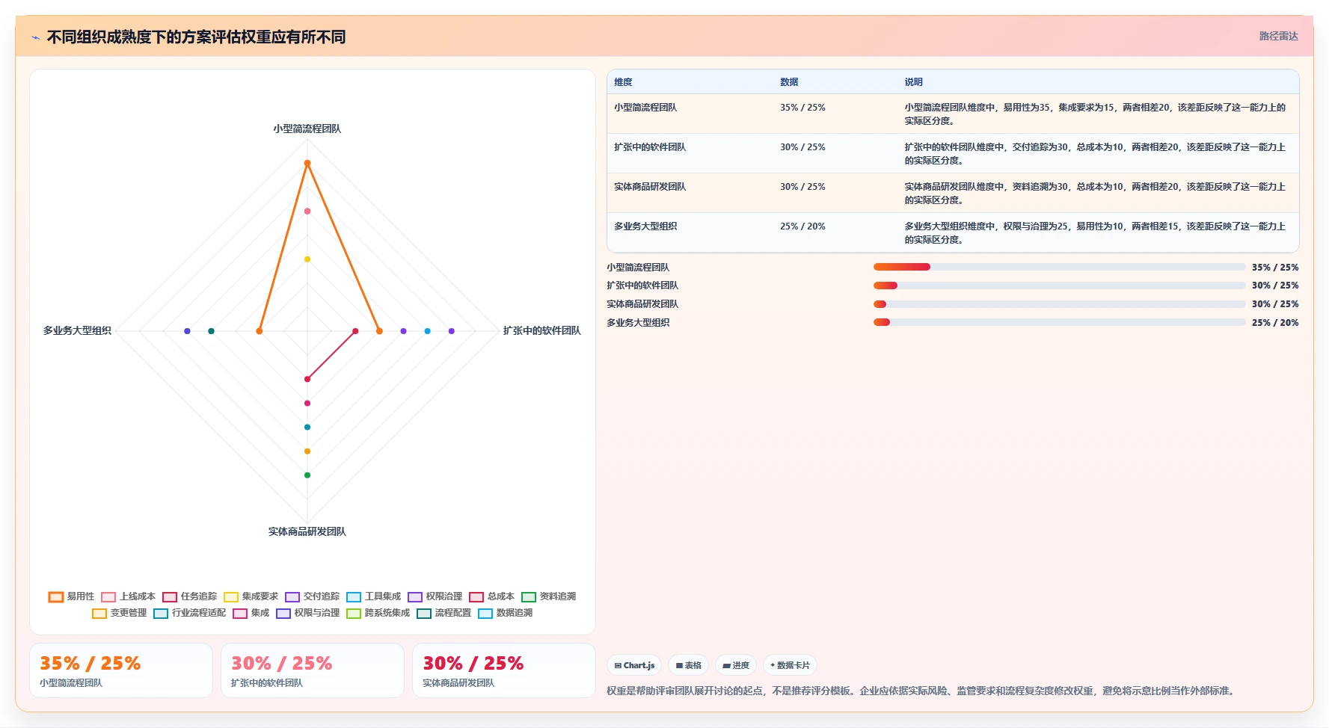Open the 扩张中的软件团队 stat card

coord(313,670)
